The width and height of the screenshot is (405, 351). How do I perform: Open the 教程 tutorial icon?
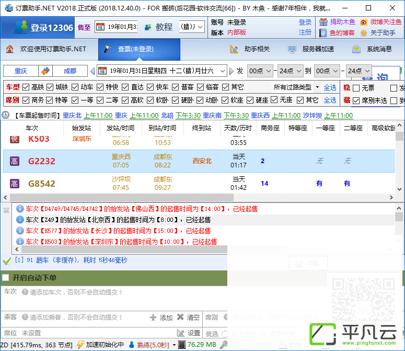pos(148,27)
